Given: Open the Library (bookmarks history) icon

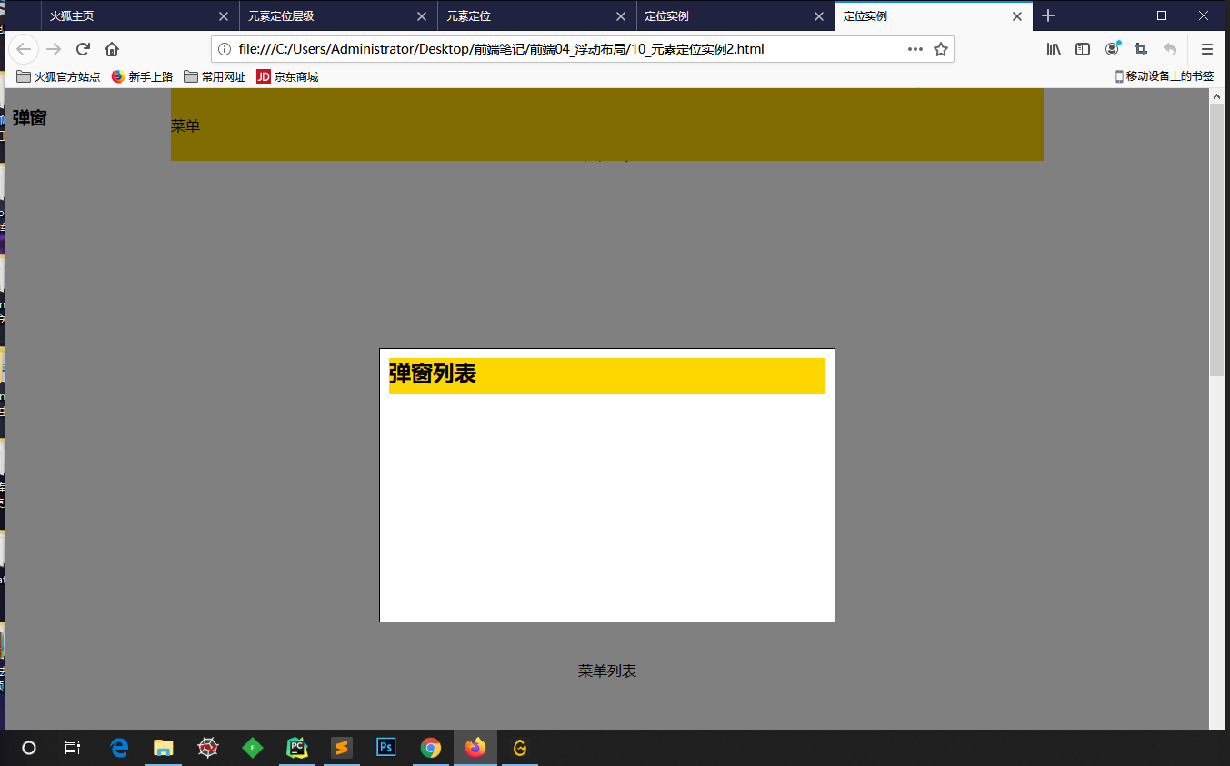Looking at the screenshot, I should [1053, 49].
